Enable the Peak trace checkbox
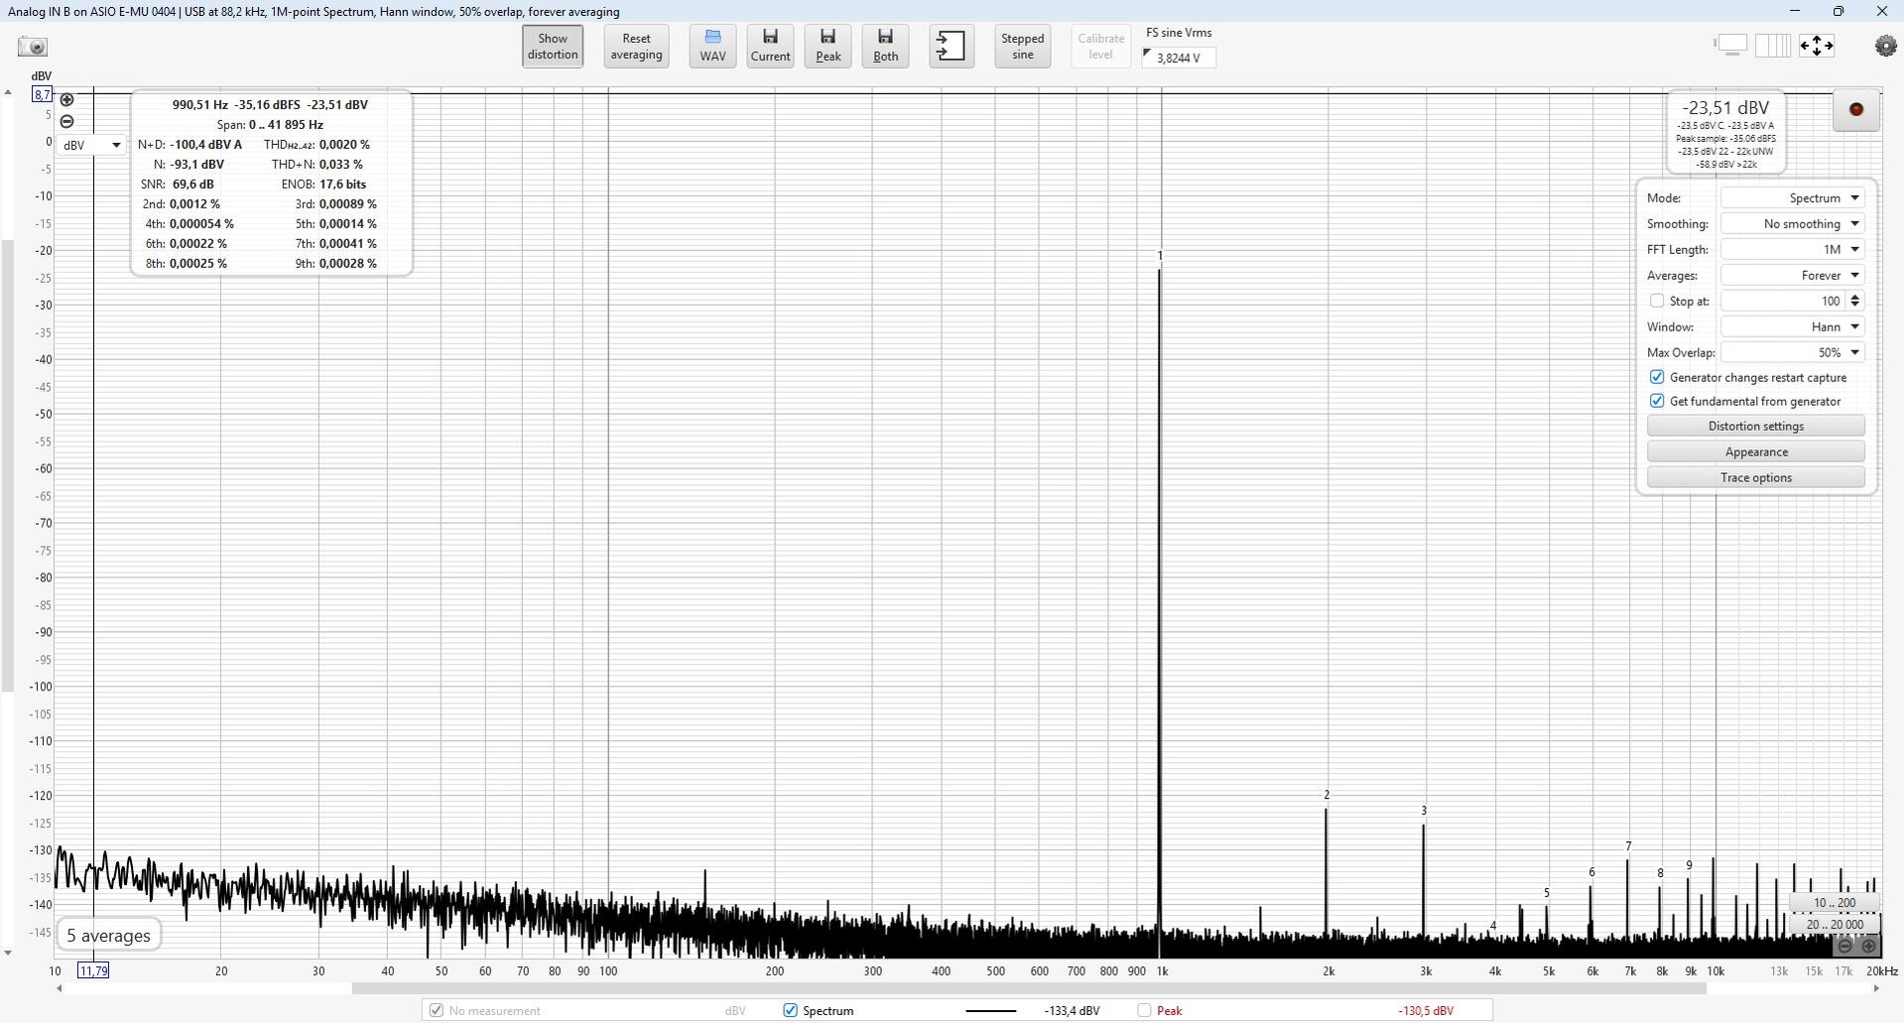The width and height of the screenshot is (1904, 1023). pyautogui.click(x=1144, y=1010)
